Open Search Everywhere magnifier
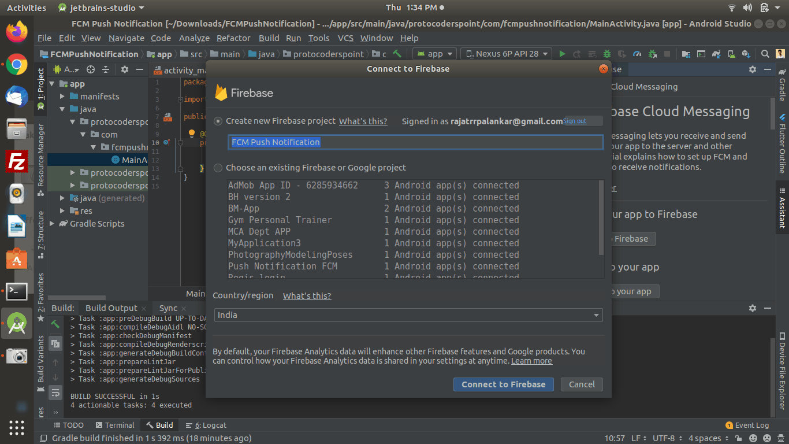The image size is (789, 444). point(765,53)
